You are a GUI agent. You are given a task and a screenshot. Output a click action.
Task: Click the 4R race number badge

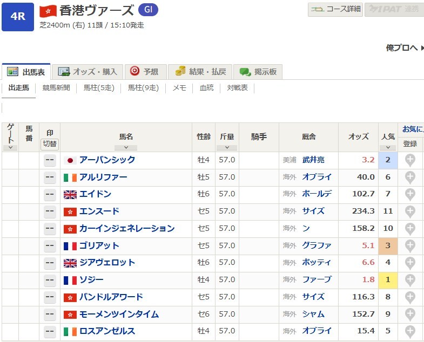pyautogui.click(x=18, y=16)
